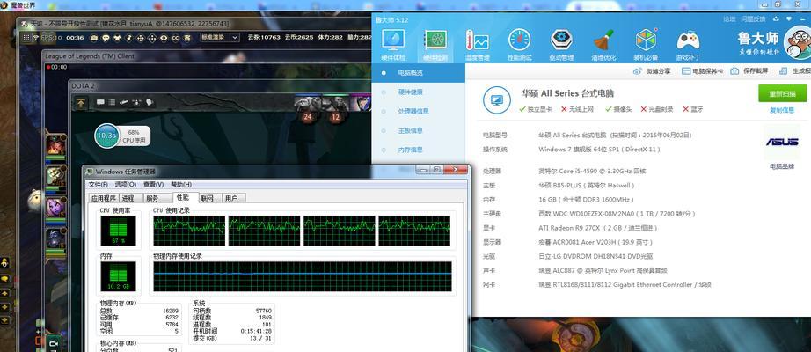Click the 68% CPU使用 floating widget label

[x=134, y=136]
